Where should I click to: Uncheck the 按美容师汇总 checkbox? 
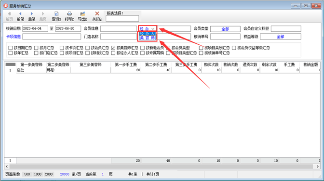point(113,48)
